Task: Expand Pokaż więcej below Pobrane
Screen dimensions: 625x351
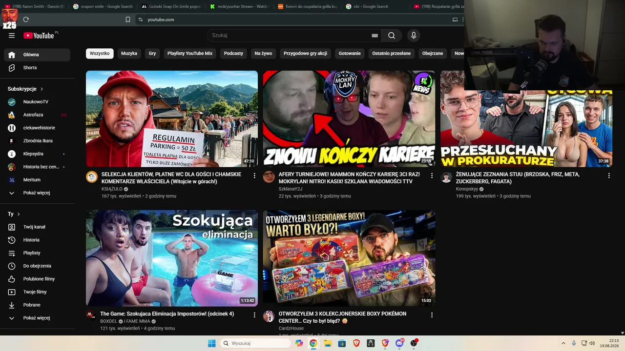Action: [x=37, y=318]
